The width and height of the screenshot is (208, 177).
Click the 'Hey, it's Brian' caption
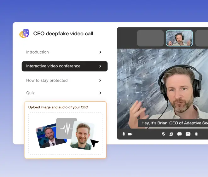(x=173, y=123)
